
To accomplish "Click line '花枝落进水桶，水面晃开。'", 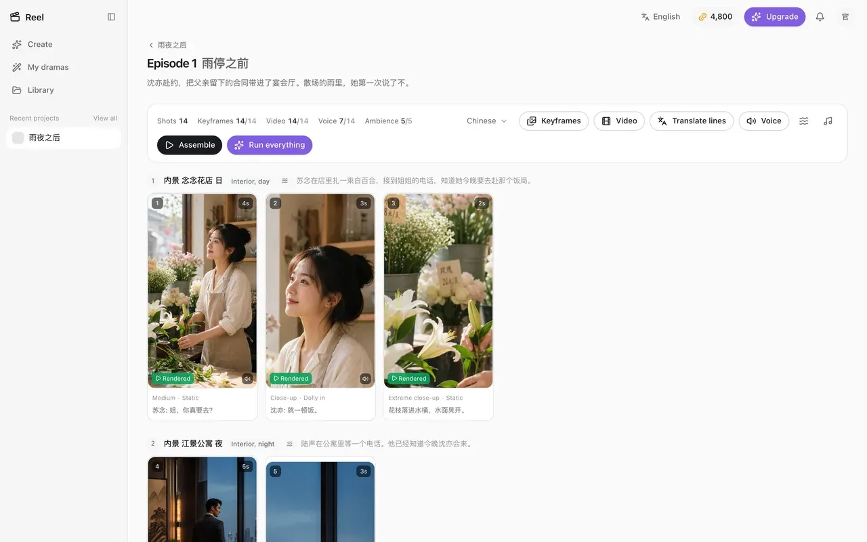I will 427,411.
